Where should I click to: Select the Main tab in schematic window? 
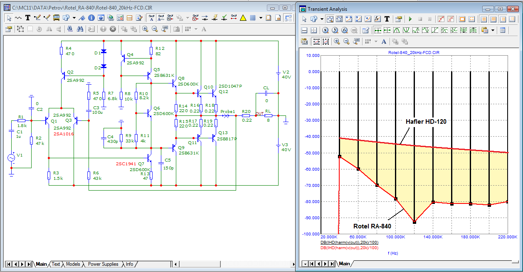tap(42, 264)
